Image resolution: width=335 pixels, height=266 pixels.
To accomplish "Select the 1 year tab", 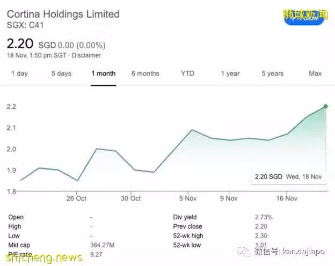I will point(230,73).
